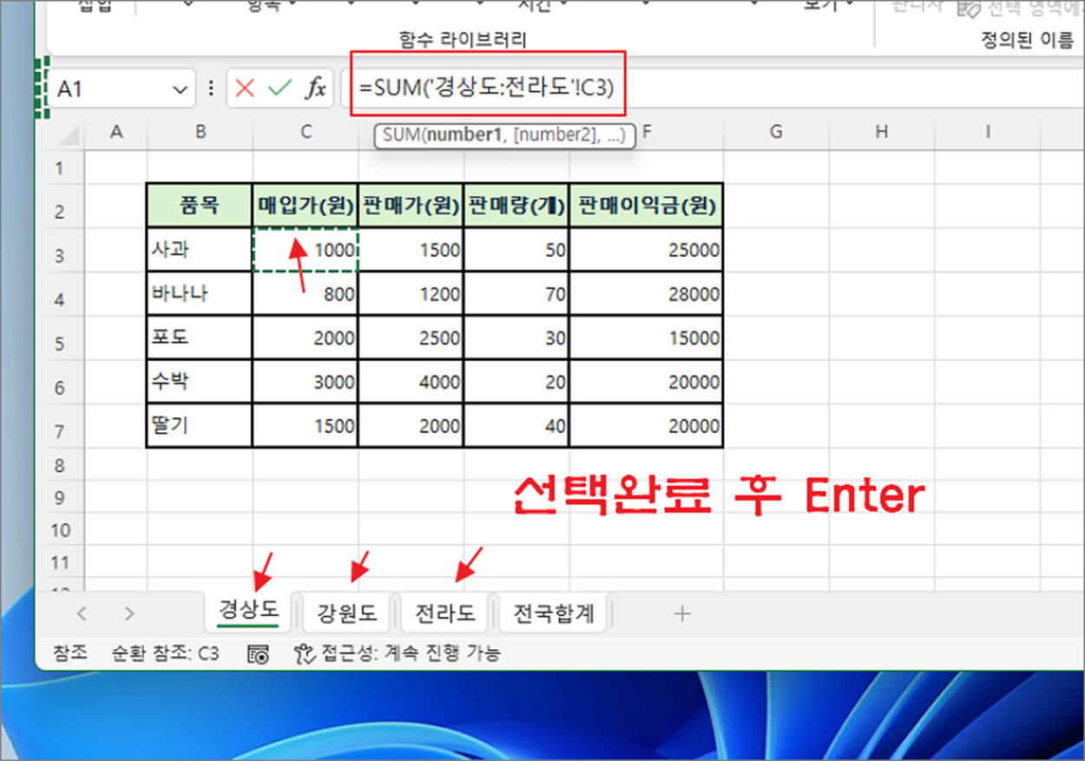
Task: Add a new sheet with the plus button
Action: [x=682, y=613]
